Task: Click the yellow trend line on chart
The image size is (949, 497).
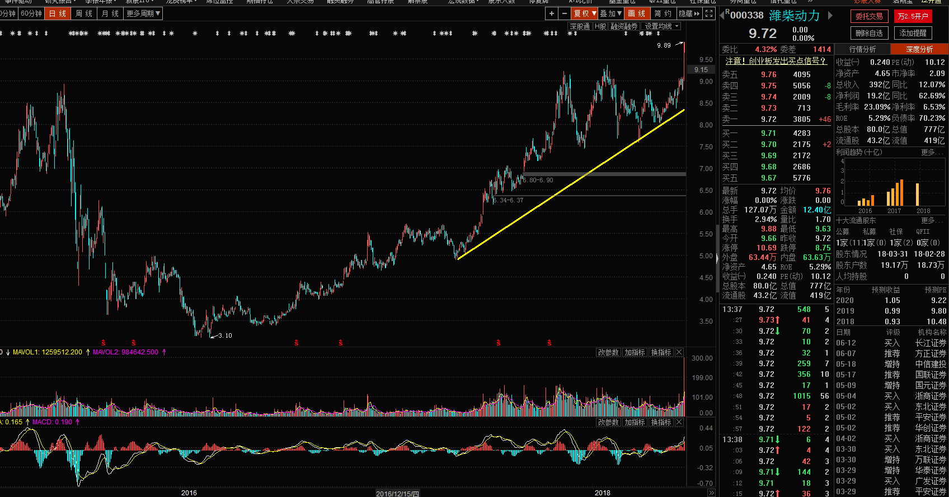Action: (571, 184)
